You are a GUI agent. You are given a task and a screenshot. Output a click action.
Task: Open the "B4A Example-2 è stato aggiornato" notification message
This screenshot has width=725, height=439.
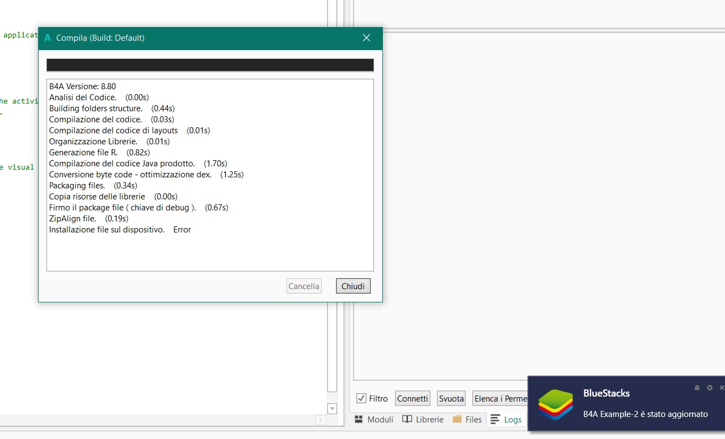[x=646, y=414]
